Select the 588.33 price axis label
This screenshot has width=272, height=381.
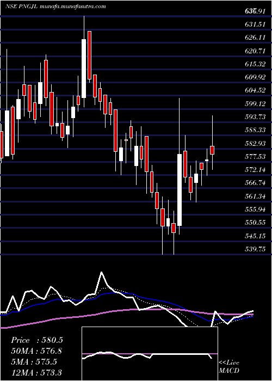point(255,130)
